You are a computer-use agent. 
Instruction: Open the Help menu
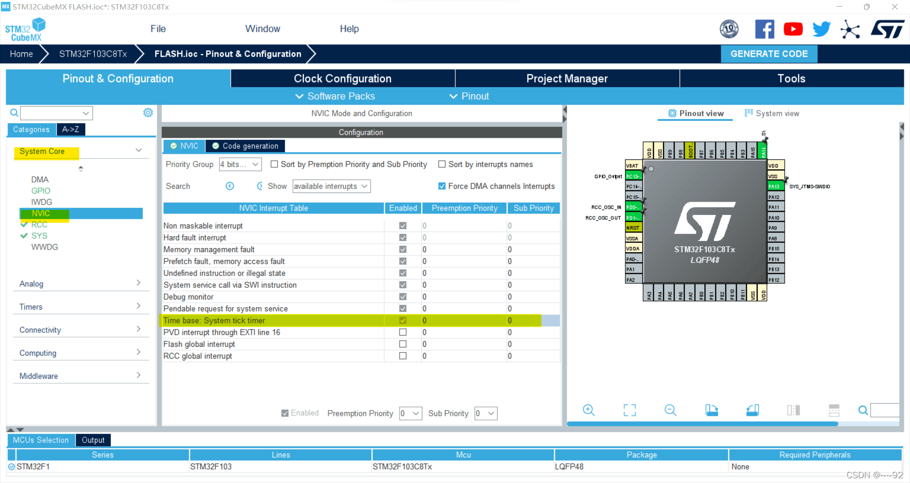pos(349,29)
